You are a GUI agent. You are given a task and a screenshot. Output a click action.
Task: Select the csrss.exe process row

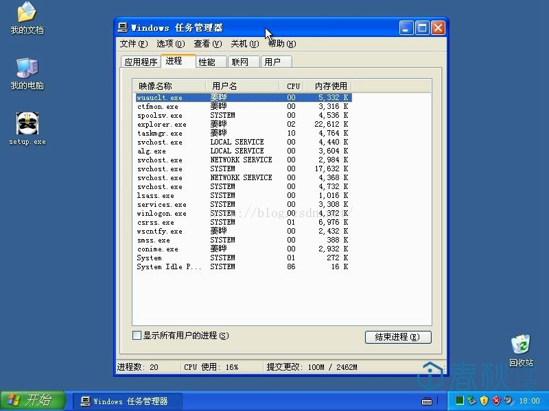244,222
